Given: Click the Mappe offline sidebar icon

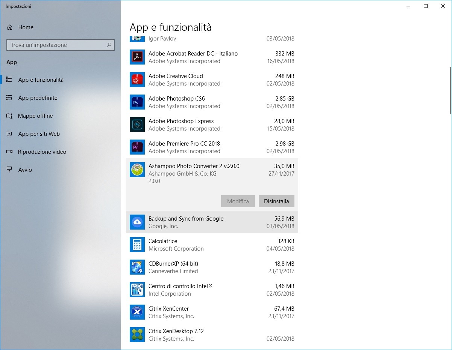Looking at the screenshot, I should point(9,116).
